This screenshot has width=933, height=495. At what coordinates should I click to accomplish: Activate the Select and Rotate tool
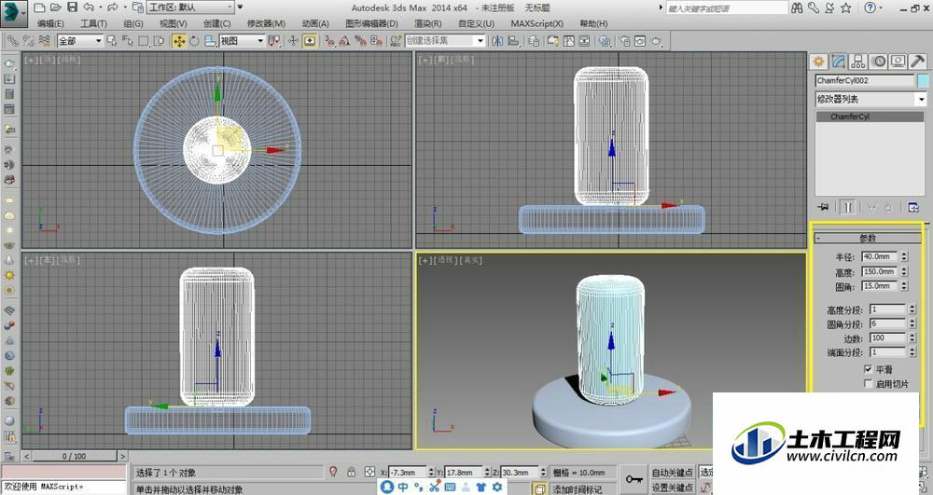[x=194, y=40]
